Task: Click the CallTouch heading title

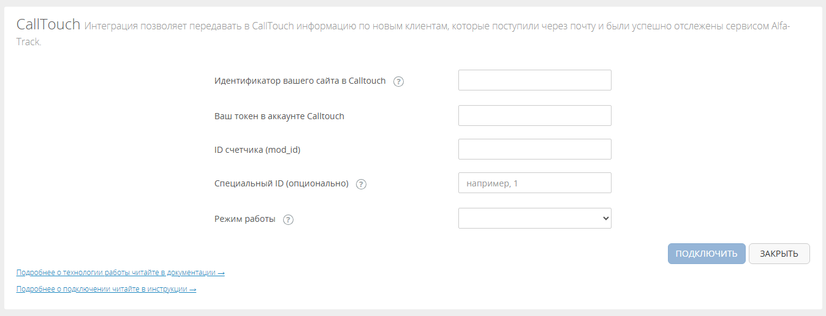Action: click(48, 24)
